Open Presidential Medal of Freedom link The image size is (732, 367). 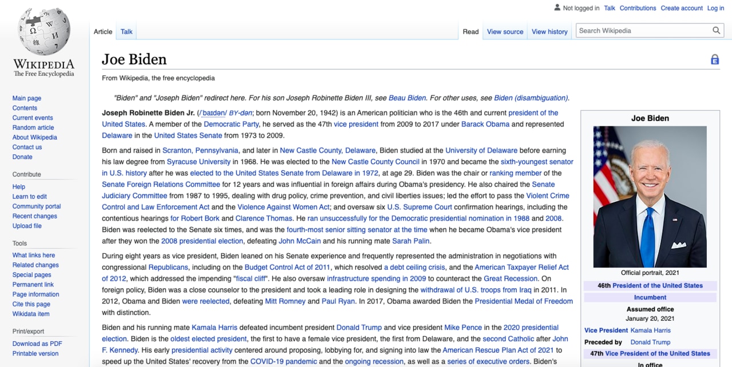tap(524, 301)
